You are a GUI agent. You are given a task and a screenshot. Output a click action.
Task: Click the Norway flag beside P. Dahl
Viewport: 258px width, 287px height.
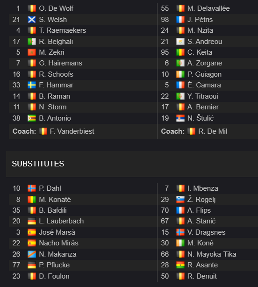(x=32, y=188)
